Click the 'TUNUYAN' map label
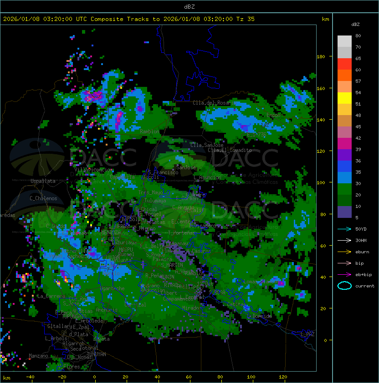 (97, 354)
